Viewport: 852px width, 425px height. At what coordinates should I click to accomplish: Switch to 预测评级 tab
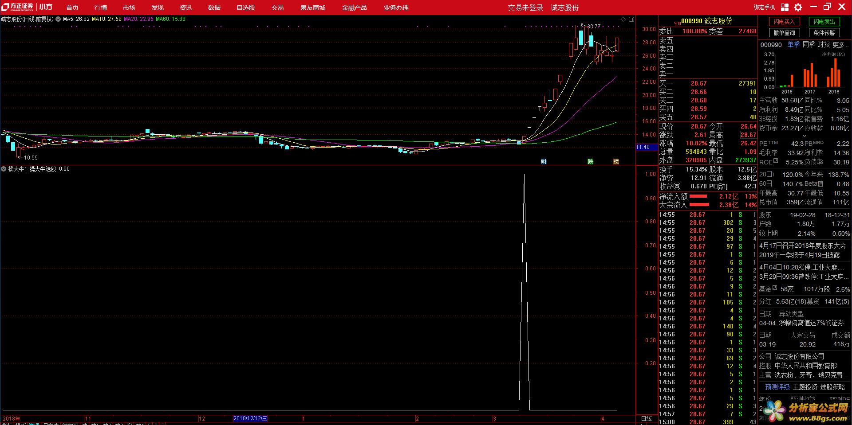pos(777,387)
